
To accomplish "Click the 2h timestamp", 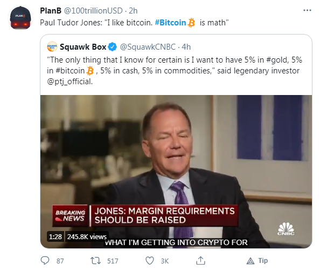I will tap(133, 11).
